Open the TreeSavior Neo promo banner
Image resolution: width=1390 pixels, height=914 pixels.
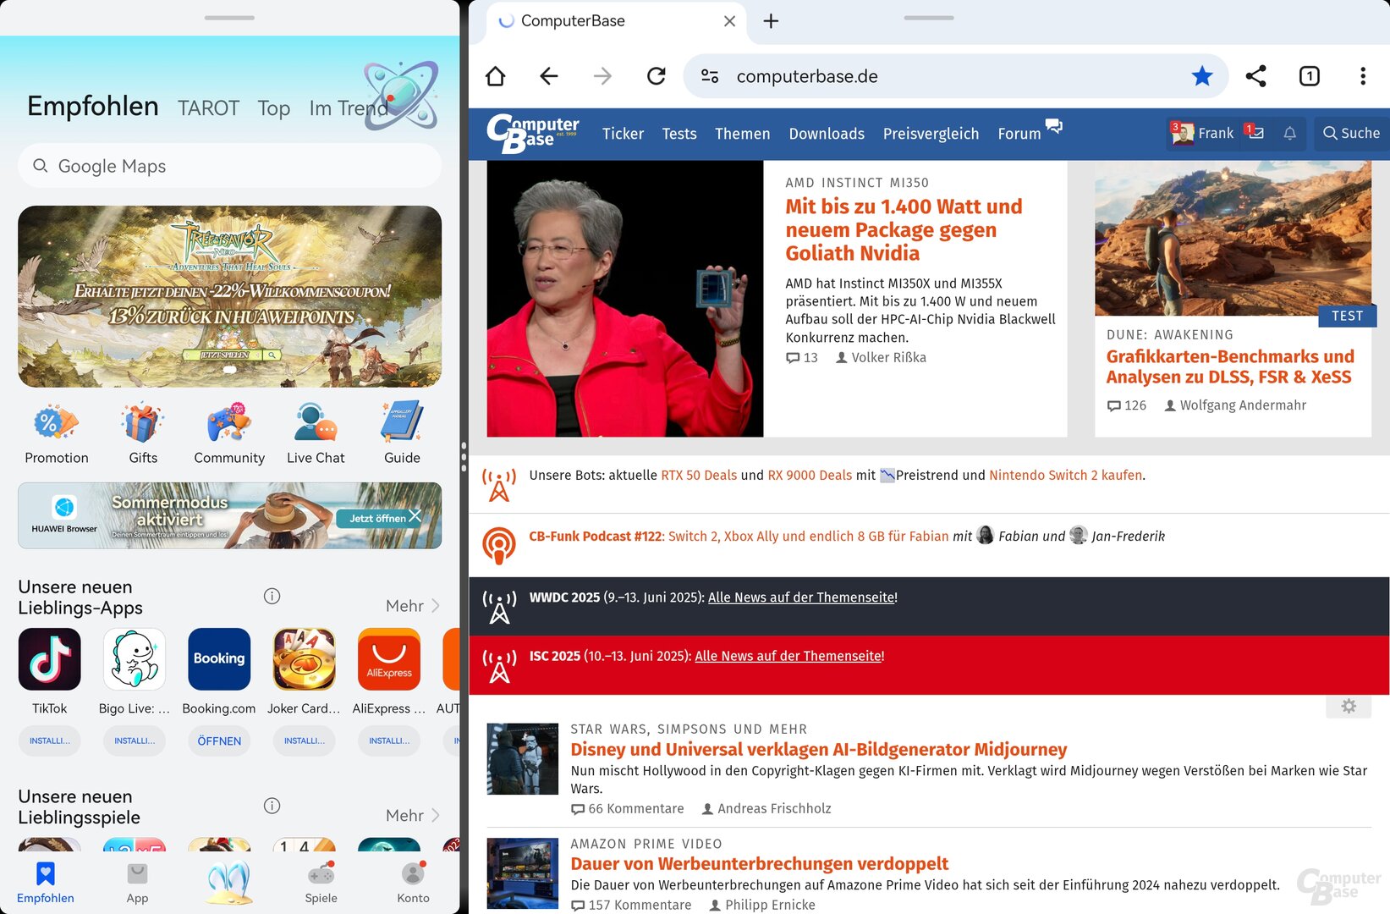pyautogui.click(x=229, y=296)
